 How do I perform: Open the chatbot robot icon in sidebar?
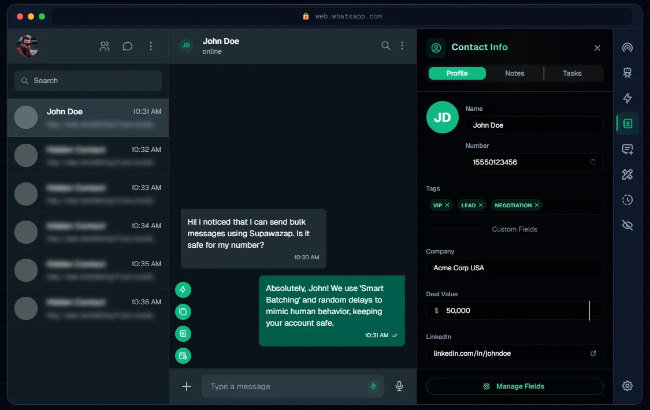[627, 73]
